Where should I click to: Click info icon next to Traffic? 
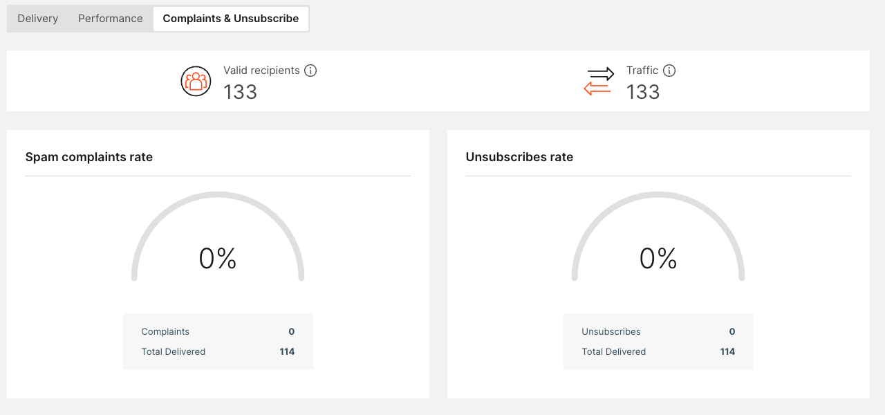(x=669, y=71)
